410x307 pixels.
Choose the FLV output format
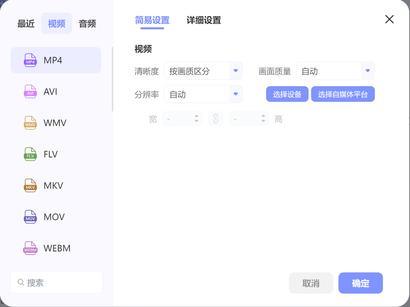(x=30, y=154)
